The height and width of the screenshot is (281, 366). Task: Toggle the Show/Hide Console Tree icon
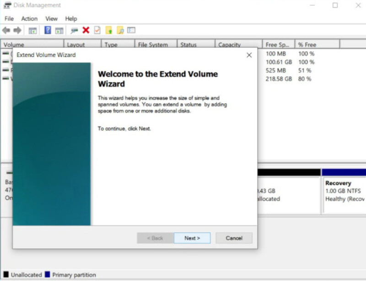(32, 30)
